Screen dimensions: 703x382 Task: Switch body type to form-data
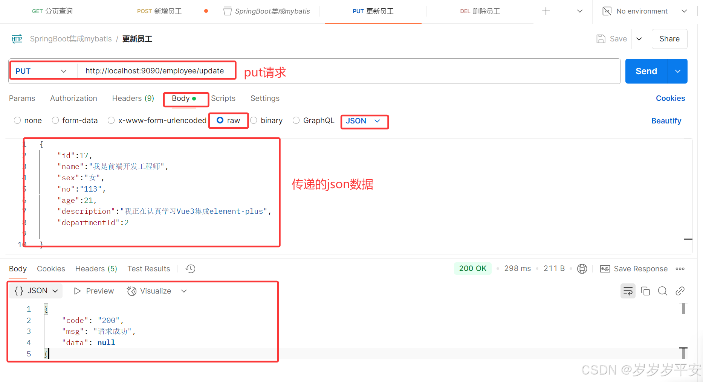click(75, 120)
